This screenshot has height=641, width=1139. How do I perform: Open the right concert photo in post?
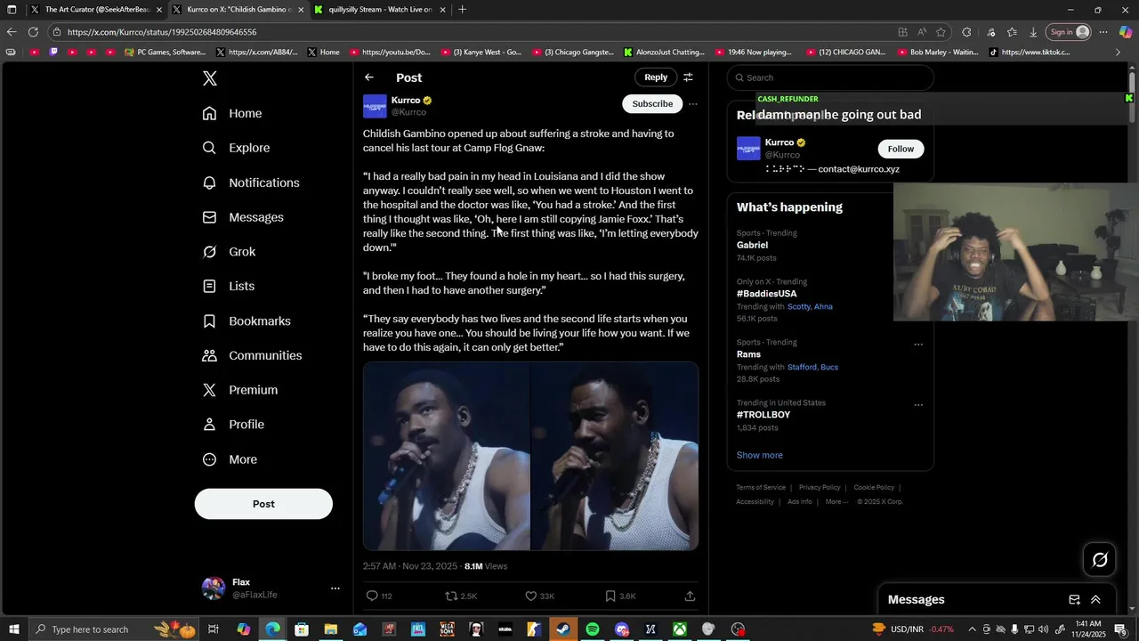[x=615, y=456]
